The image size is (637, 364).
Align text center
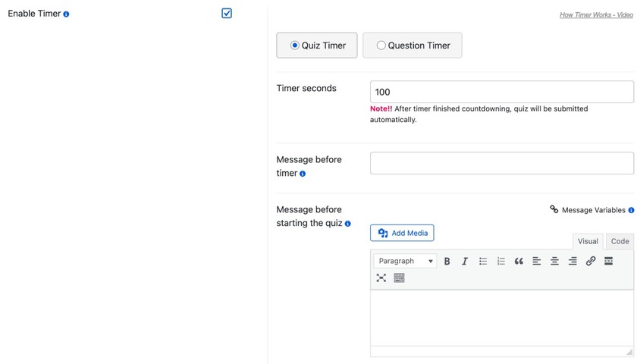[x=554, y=261]
